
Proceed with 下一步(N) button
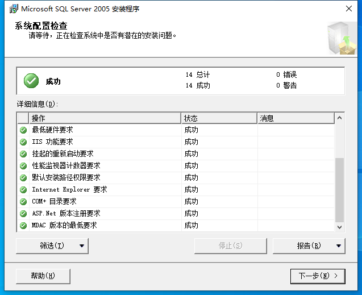pos(318,276)
